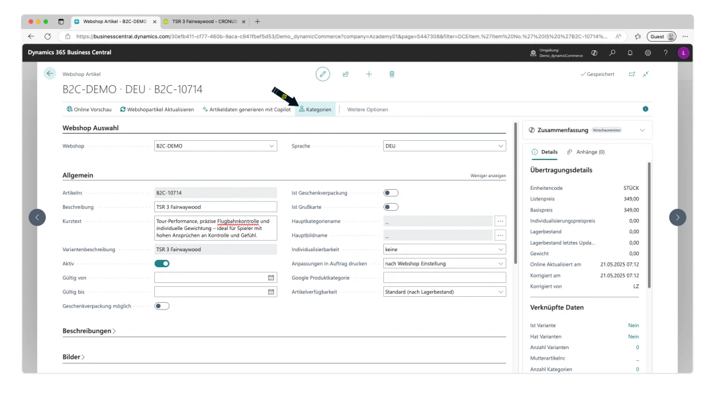Select the Details tab in factbox
The image size is (715, 402).
pyautogui.click(x=544, y=152)
